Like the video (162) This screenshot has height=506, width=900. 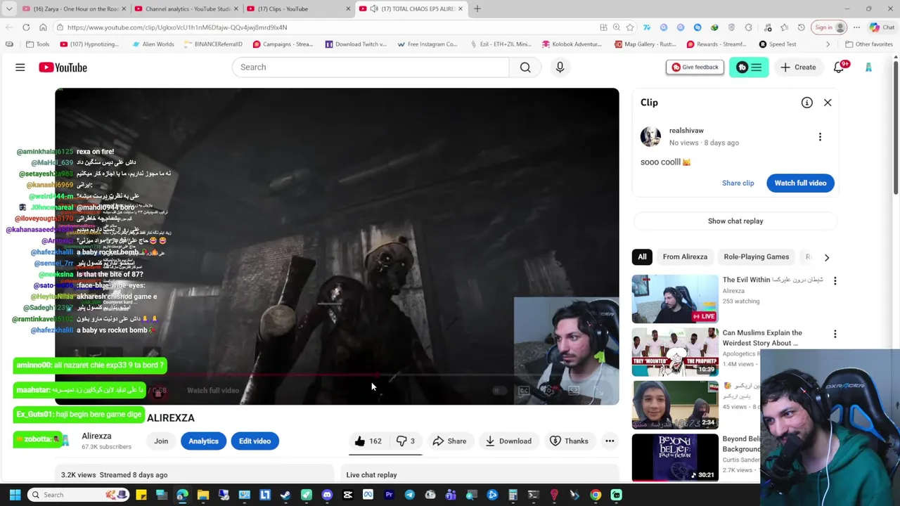[368, 441]
